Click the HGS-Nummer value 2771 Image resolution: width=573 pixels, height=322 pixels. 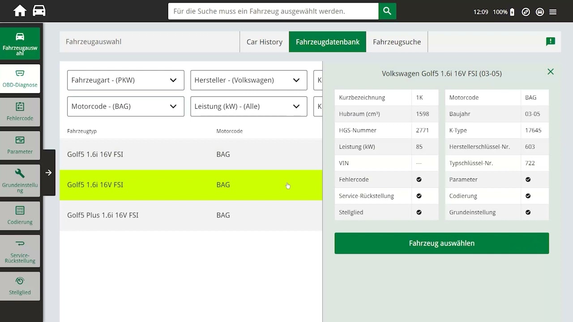[x=423, y=130]
